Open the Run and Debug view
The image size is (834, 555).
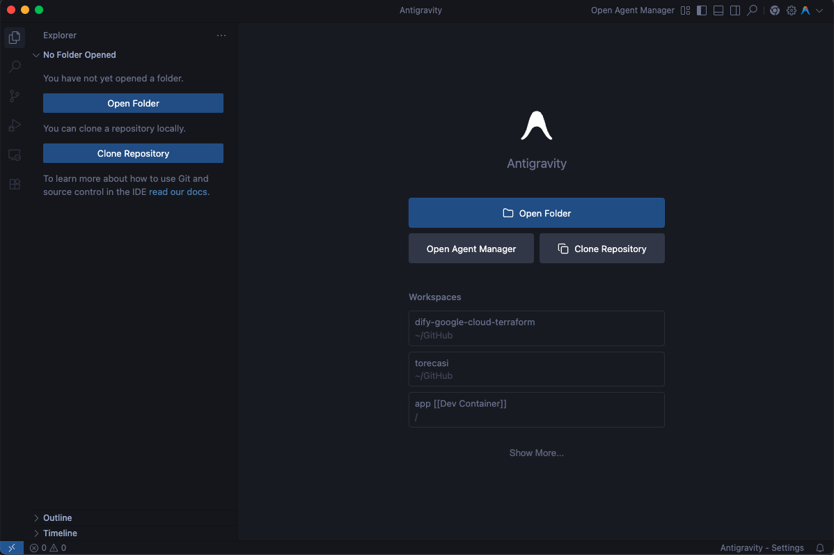14,125
